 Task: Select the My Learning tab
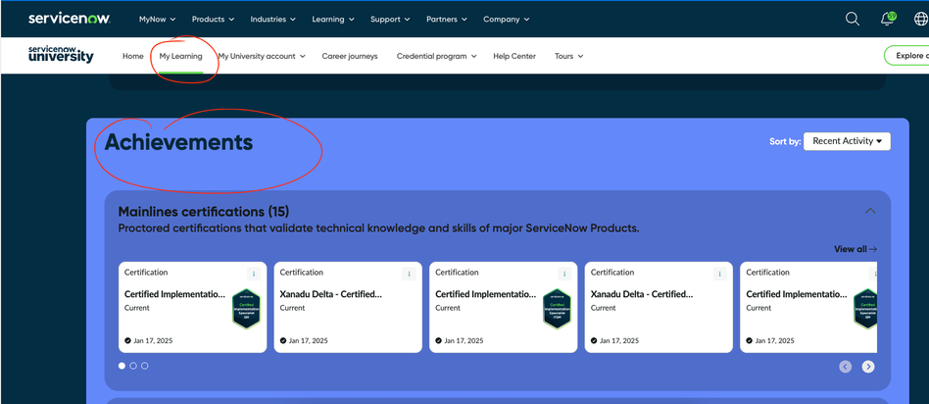point(180,56)
